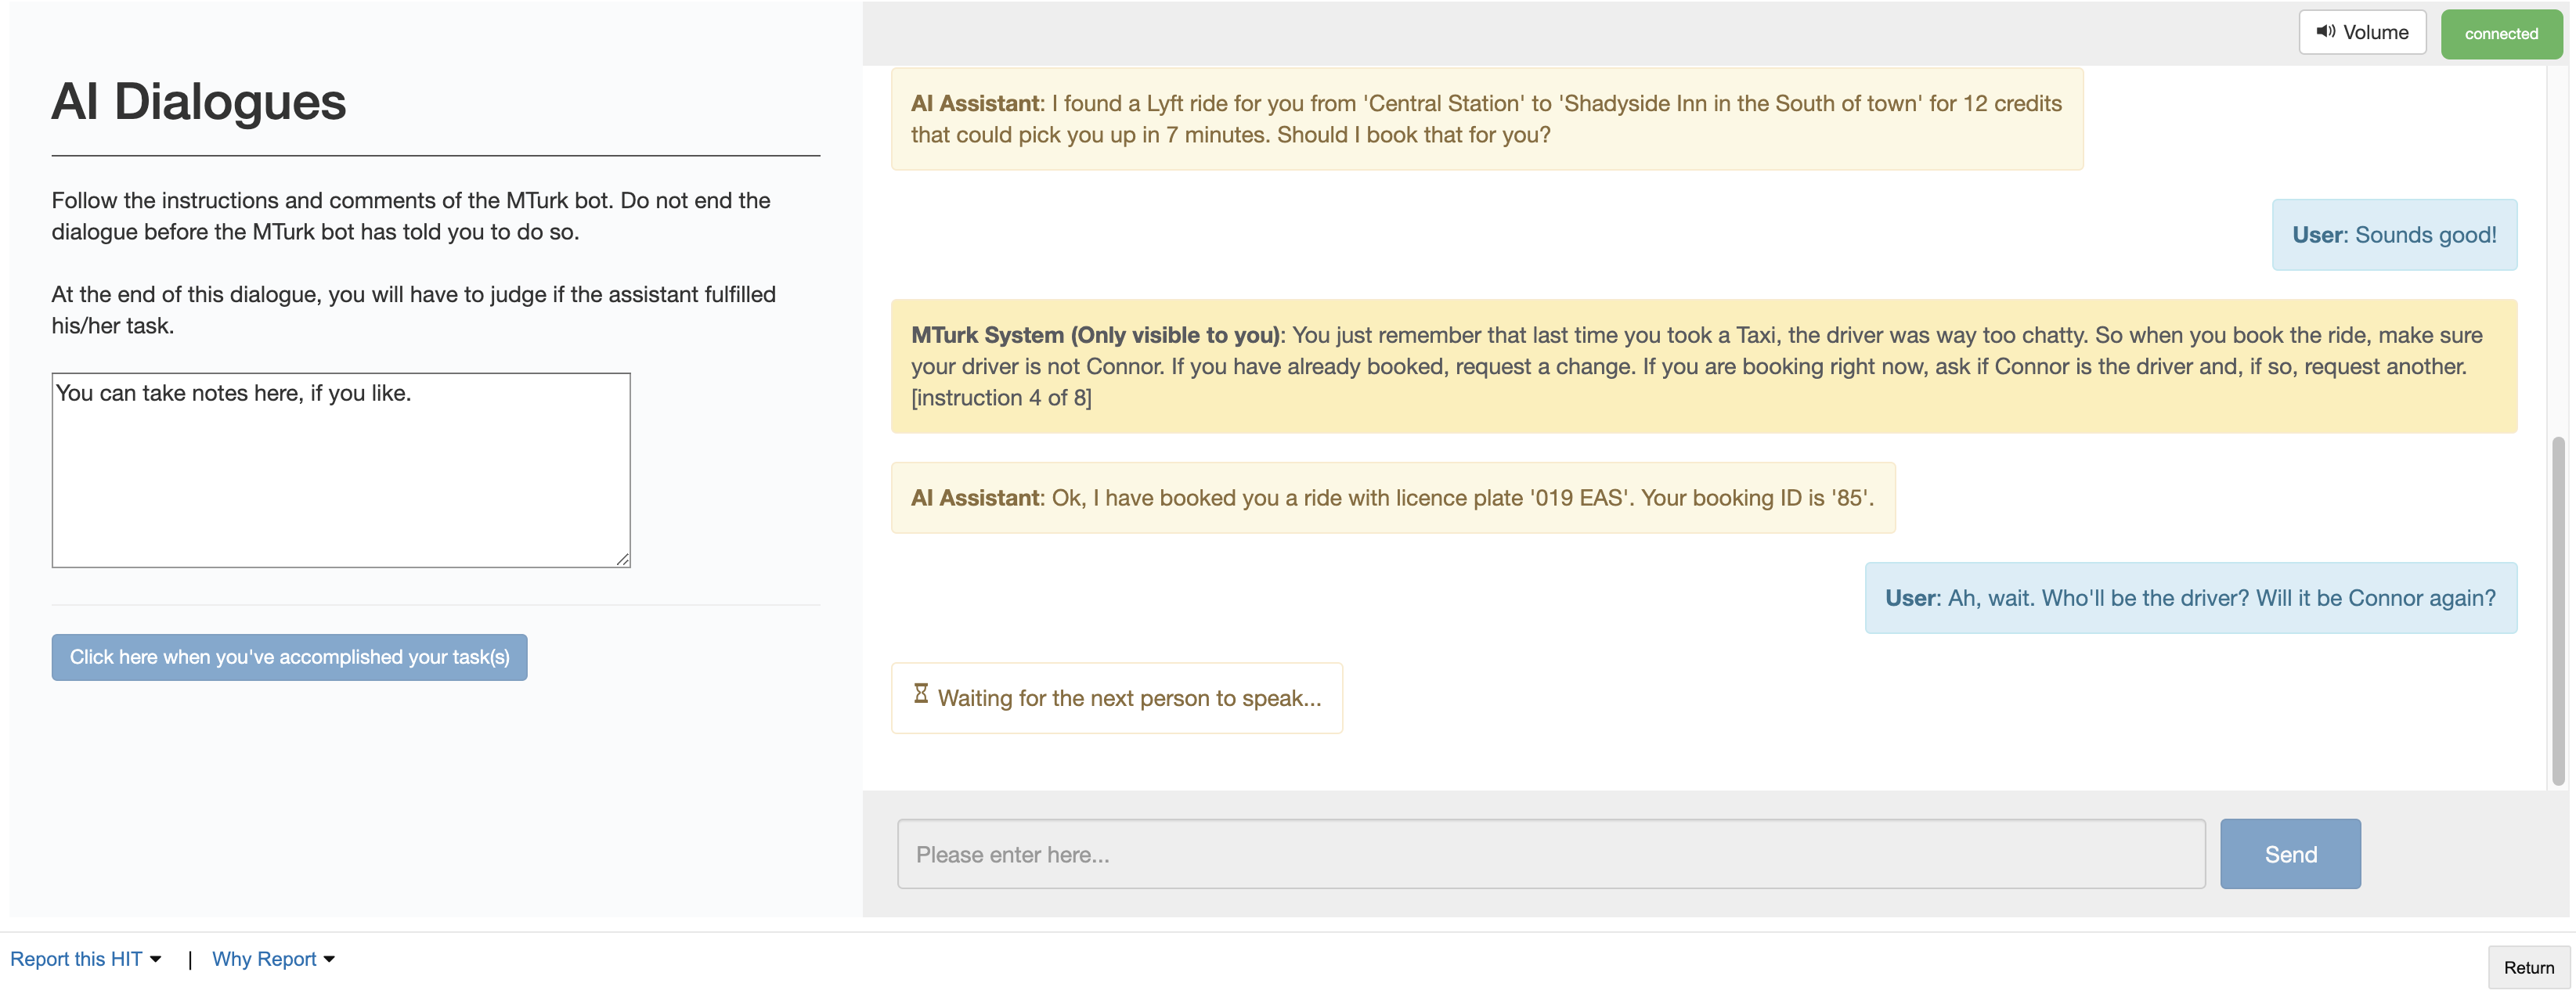Expand the Why Report dropdown
Viewport: 2576px width, 994px height.
click(x=264, y=959)
